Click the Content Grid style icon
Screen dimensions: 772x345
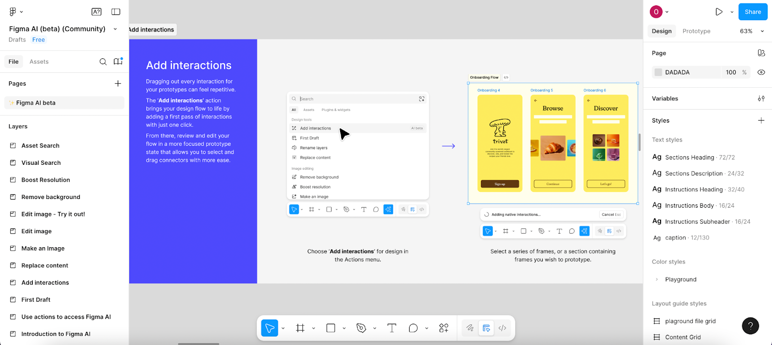(657, 337)
